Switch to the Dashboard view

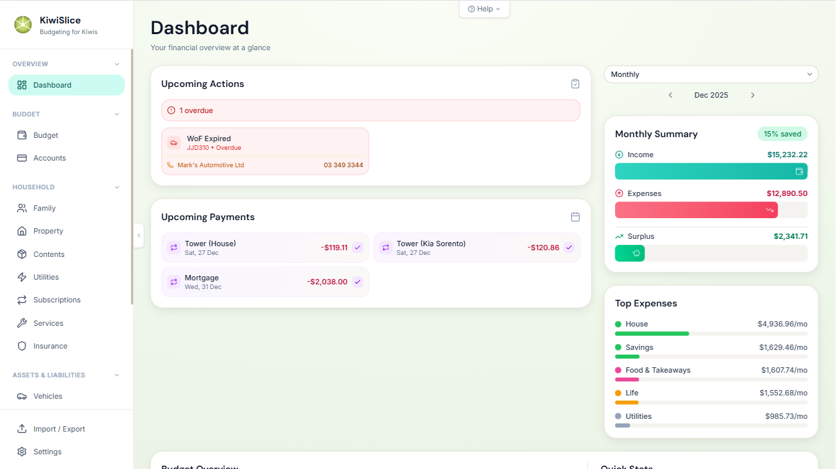click(66, 85)
